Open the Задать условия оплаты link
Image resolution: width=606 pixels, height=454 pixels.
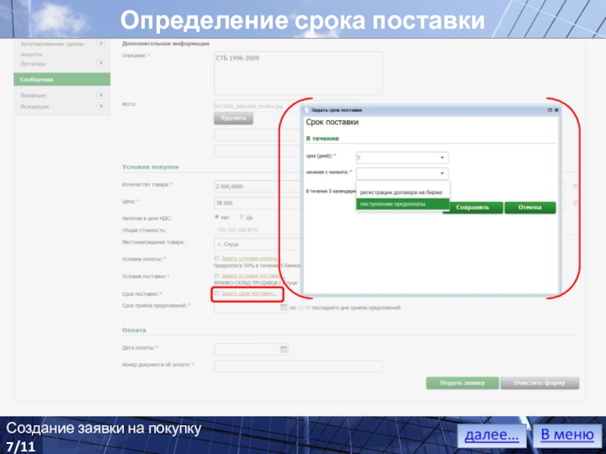[x=249, y=258]
